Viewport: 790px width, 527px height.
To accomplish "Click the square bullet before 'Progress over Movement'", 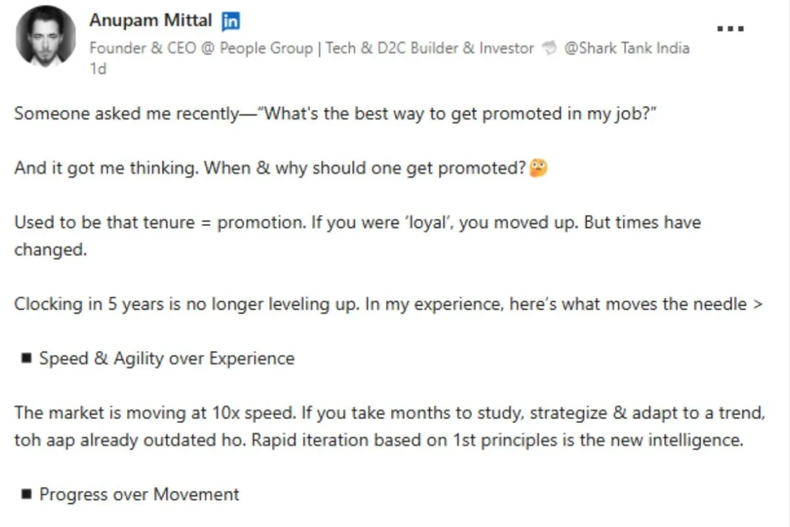I will pos(26,495).
